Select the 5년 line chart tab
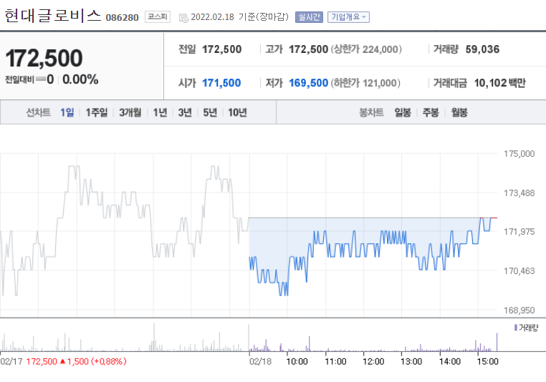The image size is (546, 382). [x=210, y=112]
